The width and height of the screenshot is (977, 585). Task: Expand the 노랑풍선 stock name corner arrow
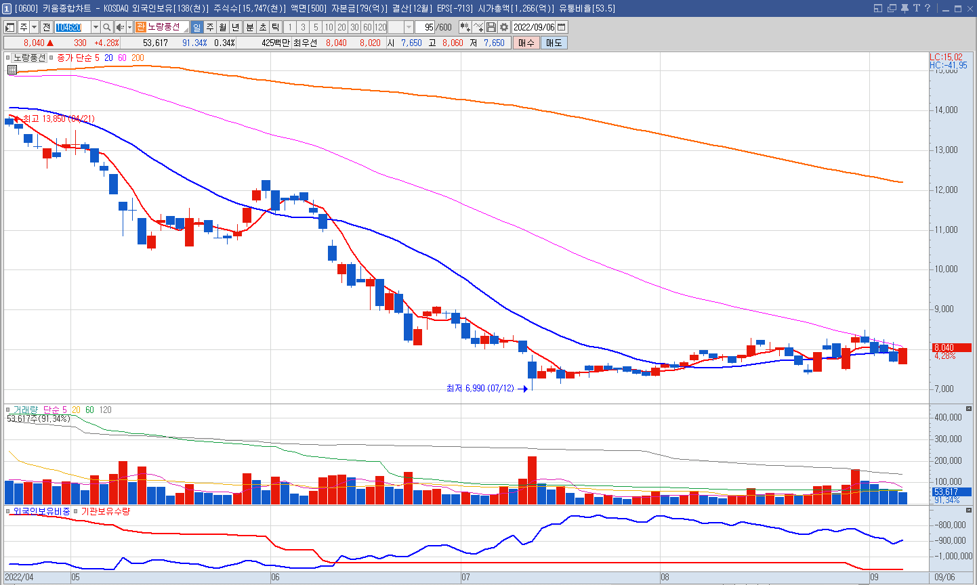click(x=186, y=30)
